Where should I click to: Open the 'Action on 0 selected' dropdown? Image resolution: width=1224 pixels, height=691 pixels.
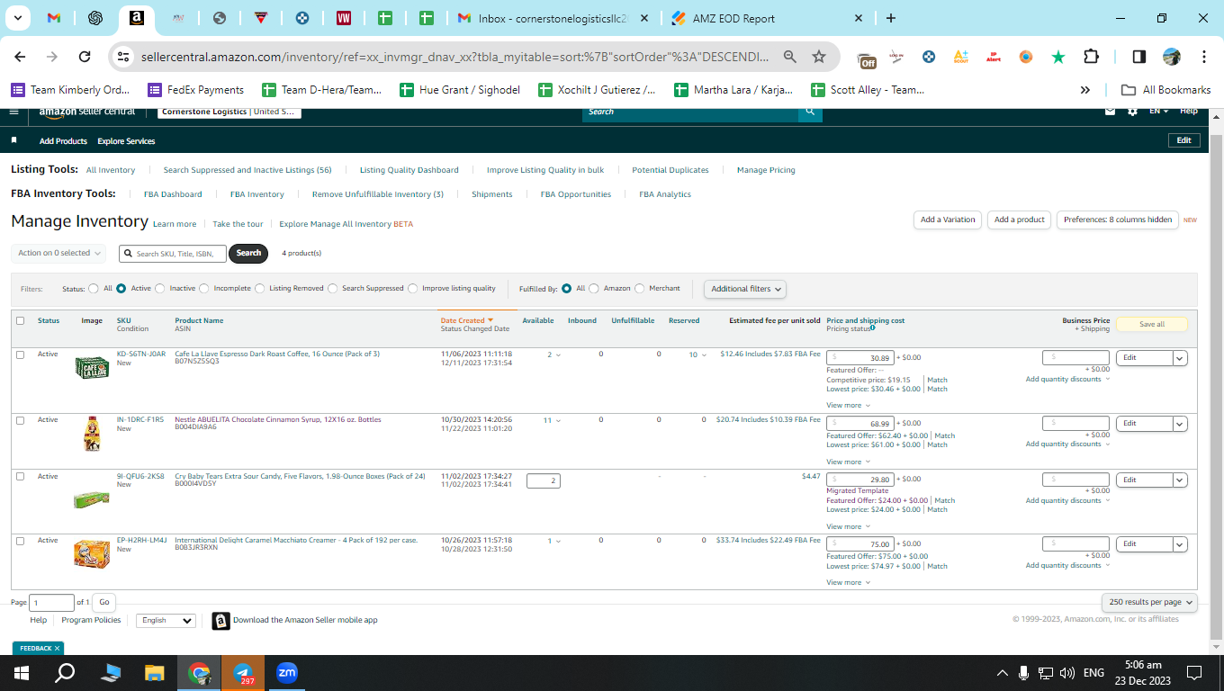(x=58, y=254)
